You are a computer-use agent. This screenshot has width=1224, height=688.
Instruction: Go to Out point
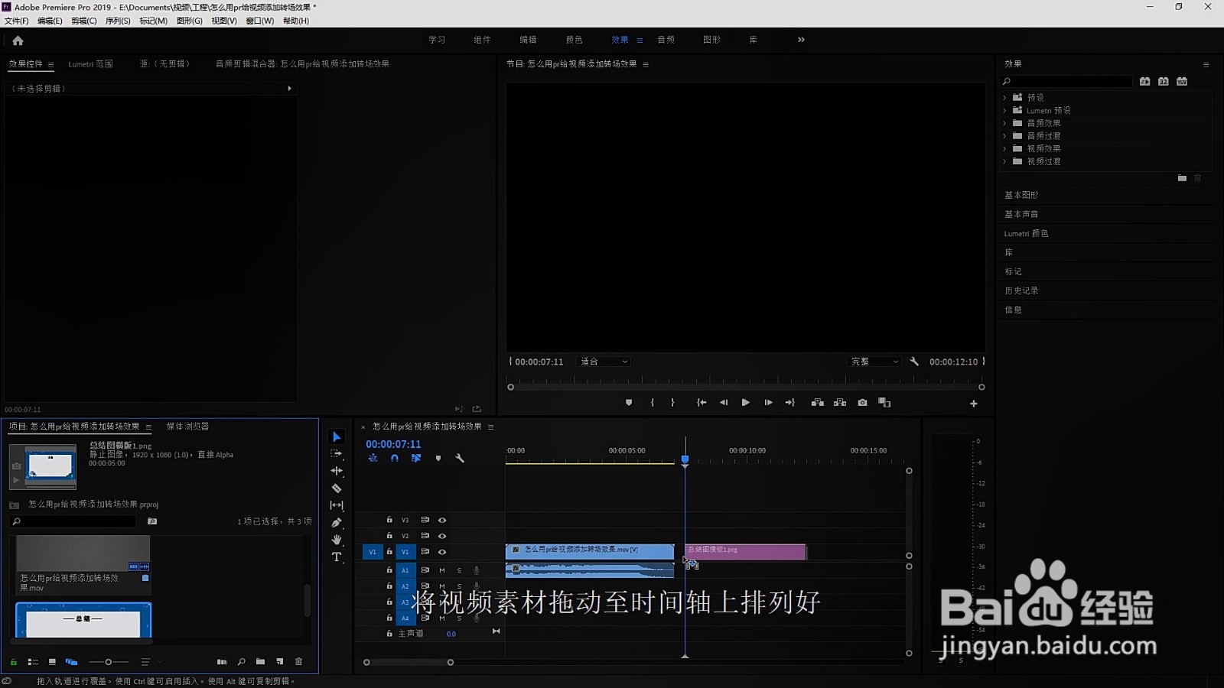click(x=790, y=403)
